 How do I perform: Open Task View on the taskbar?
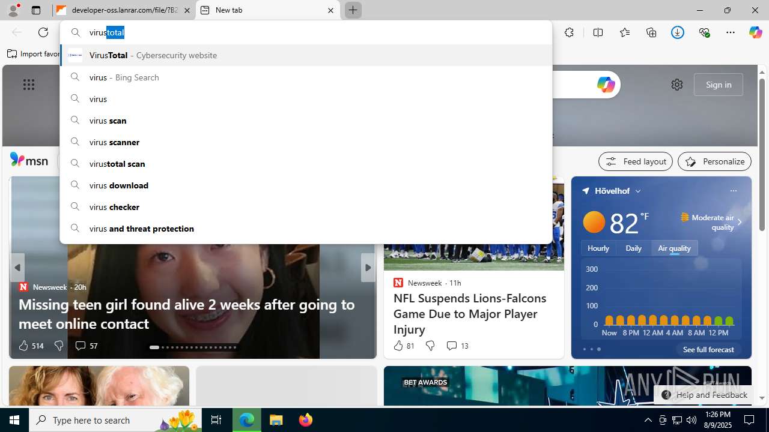tap(216, 420)
